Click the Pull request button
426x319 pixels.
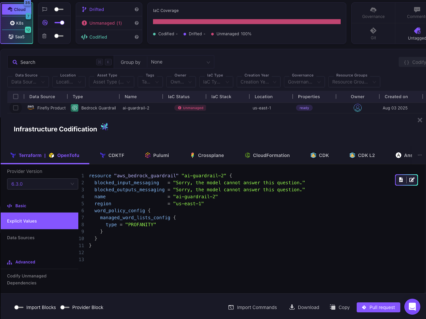pos(378,307)
